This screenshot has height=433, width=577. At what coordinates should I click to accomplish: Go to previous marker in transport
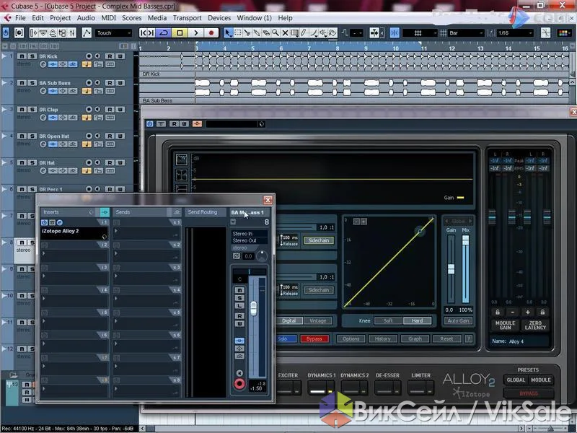(x=143, y=33)
